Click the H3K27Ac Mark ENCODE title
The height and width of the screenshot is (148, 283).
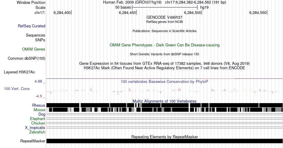click(x=164, y=68)
